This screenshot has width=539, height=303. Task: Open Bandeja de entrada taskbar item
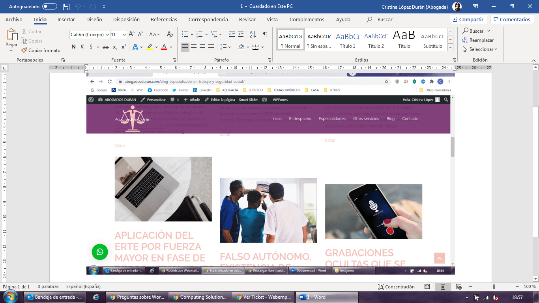tap(54, 297)
